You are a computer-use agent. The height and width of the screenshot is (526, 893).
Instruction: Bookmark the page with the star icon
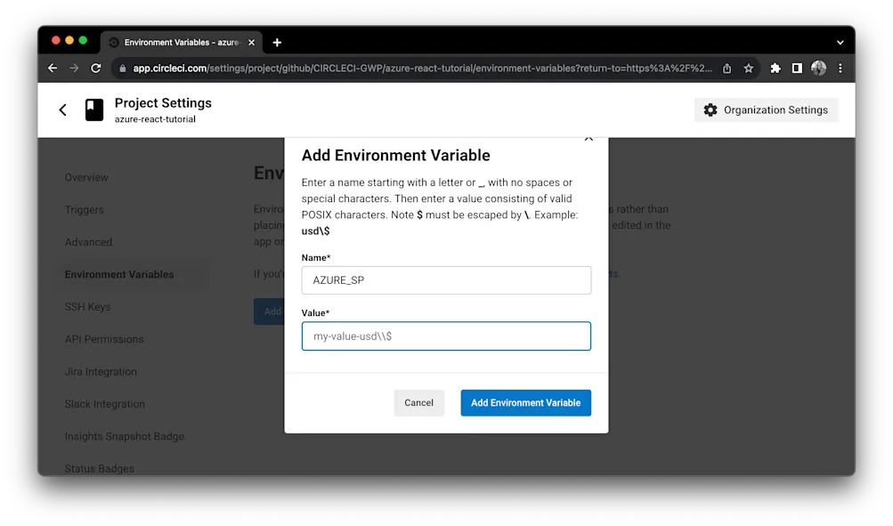pyautogui.click(x=748, y=68)
